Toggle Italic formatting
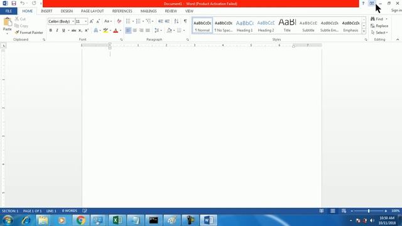The height and width of the screenshot is (226, 402). 57,31
